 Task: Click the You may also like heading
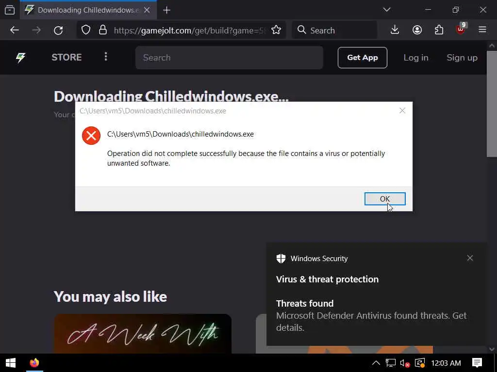(x=110, y=297)
